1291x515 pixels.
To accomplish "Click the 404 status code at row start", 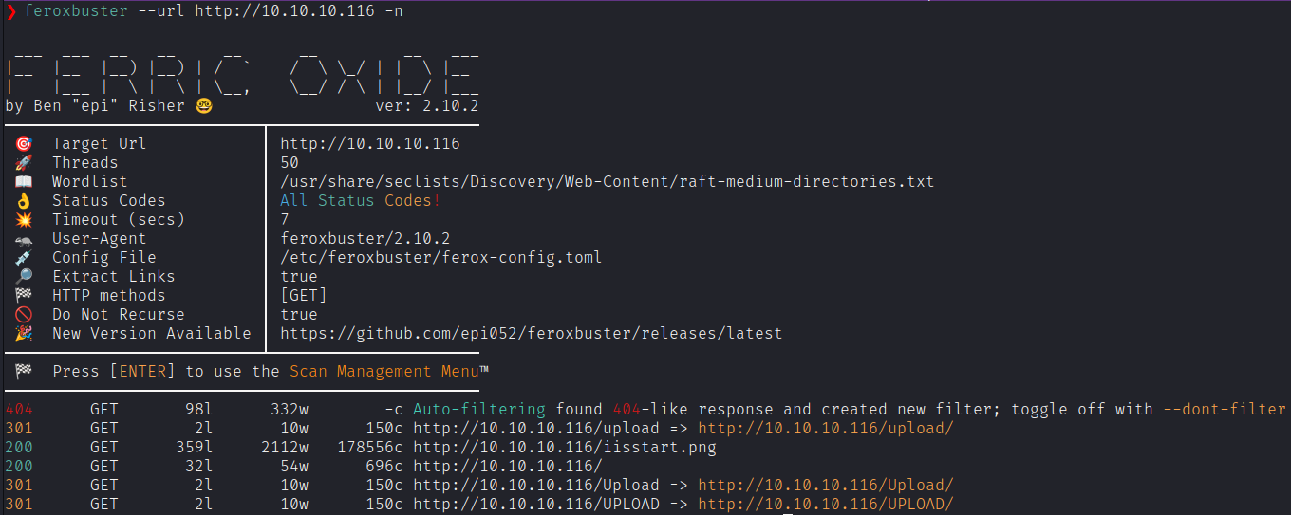I will (19, 410).
